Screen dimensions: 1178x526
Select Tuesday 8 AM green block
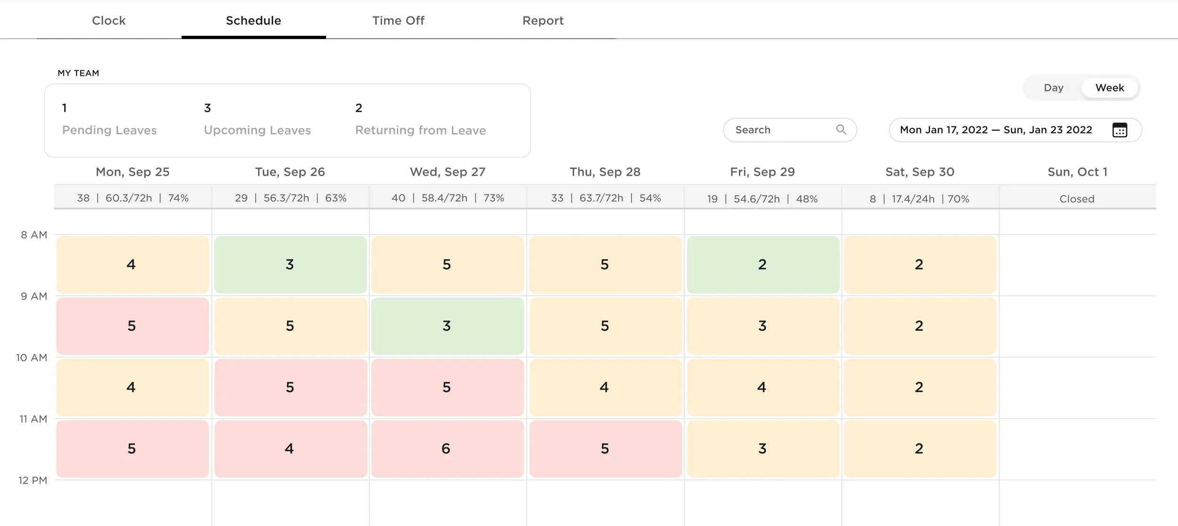(290, 265)
